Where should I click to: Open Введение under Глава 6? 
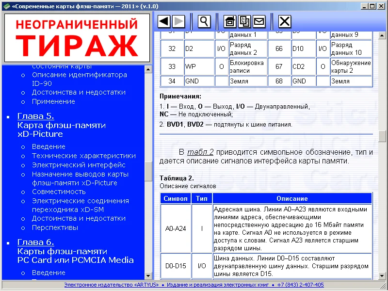[48, 273]
